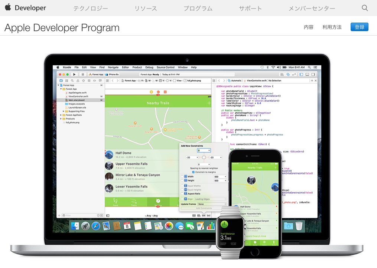Open the Product menu in Xcode
The image size is (377, 268).
(x=137, y=67)
